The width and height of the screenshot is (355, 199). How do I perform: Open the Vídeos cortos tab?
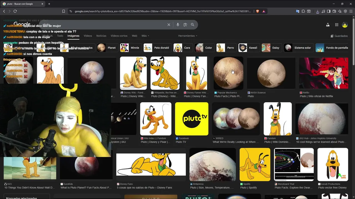point(119,36)
